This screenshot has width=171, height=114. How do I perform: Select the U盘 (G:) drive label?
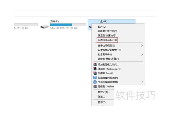(x=103, y=21)
